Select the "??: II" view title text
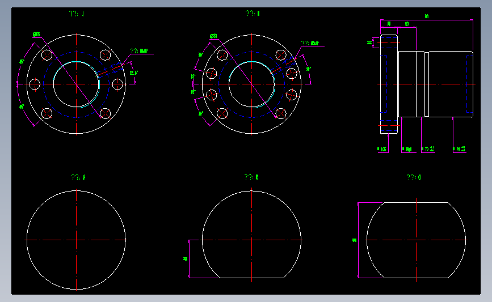 tap(253, 13)
